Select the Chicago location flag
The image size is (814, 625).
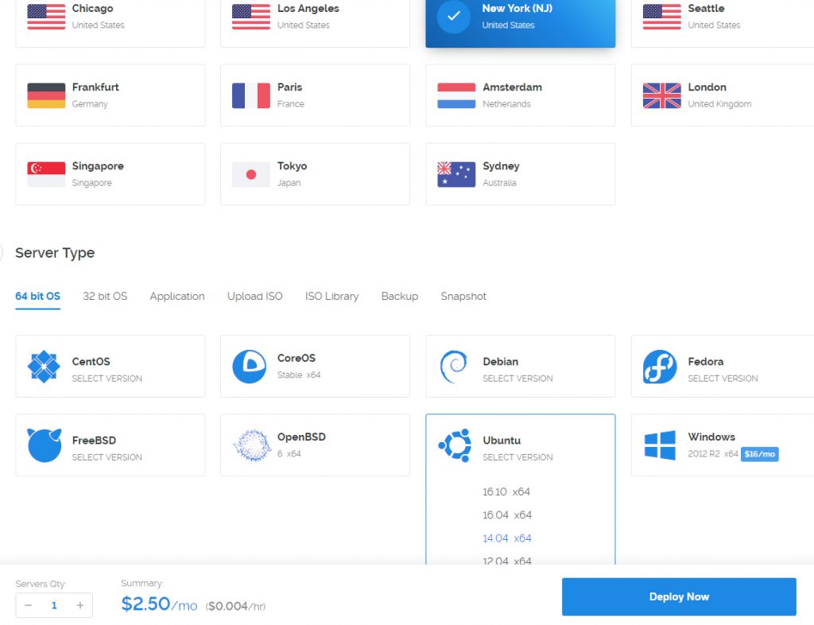tap(46, 17)
